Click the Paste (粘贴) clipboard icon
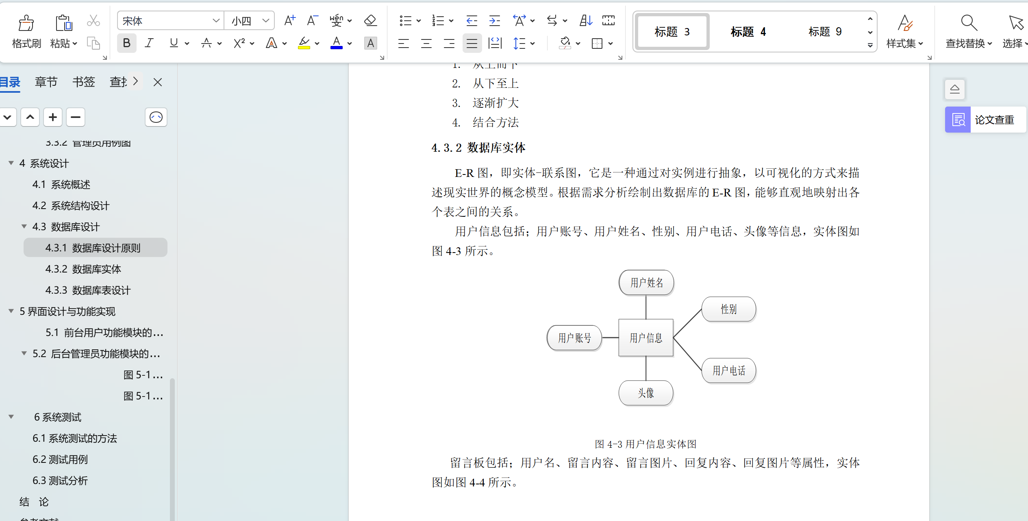Viewport: 1028px width, 521px height. (x=64, y=23)
